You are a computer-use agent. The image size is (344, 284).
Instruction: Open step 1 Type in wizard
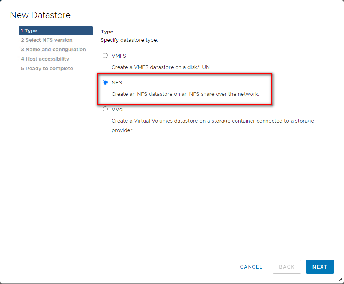coord(56,31)
